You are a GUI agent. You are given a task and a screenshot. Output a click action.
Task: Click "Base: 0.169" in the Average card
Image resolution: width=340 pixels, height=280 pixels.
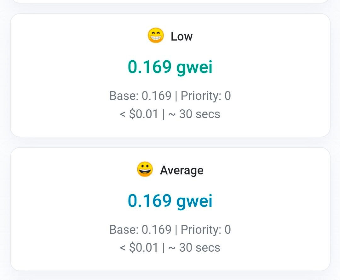coord(140,229)
